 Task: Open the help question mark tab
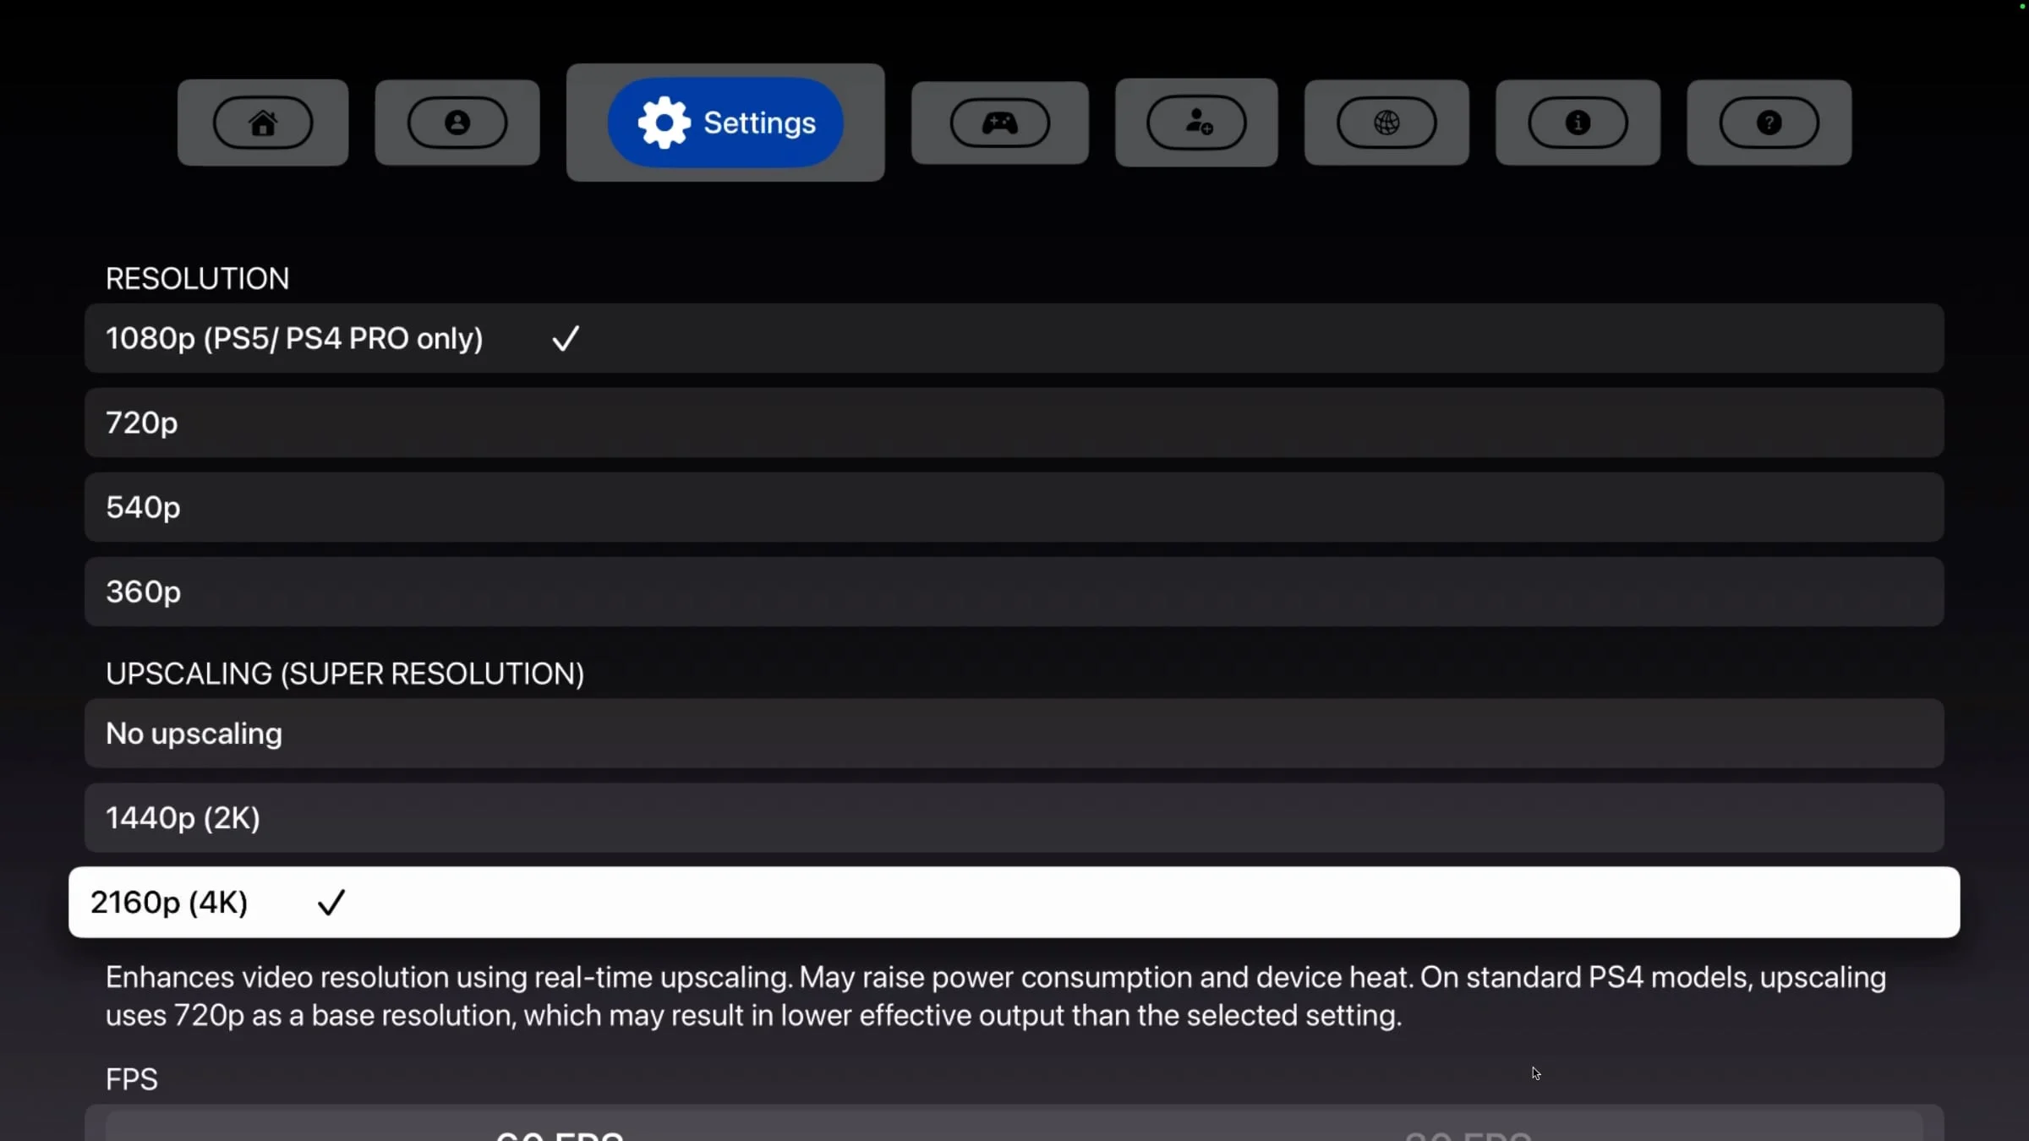pyautogui.click(x=1769, y=123)
